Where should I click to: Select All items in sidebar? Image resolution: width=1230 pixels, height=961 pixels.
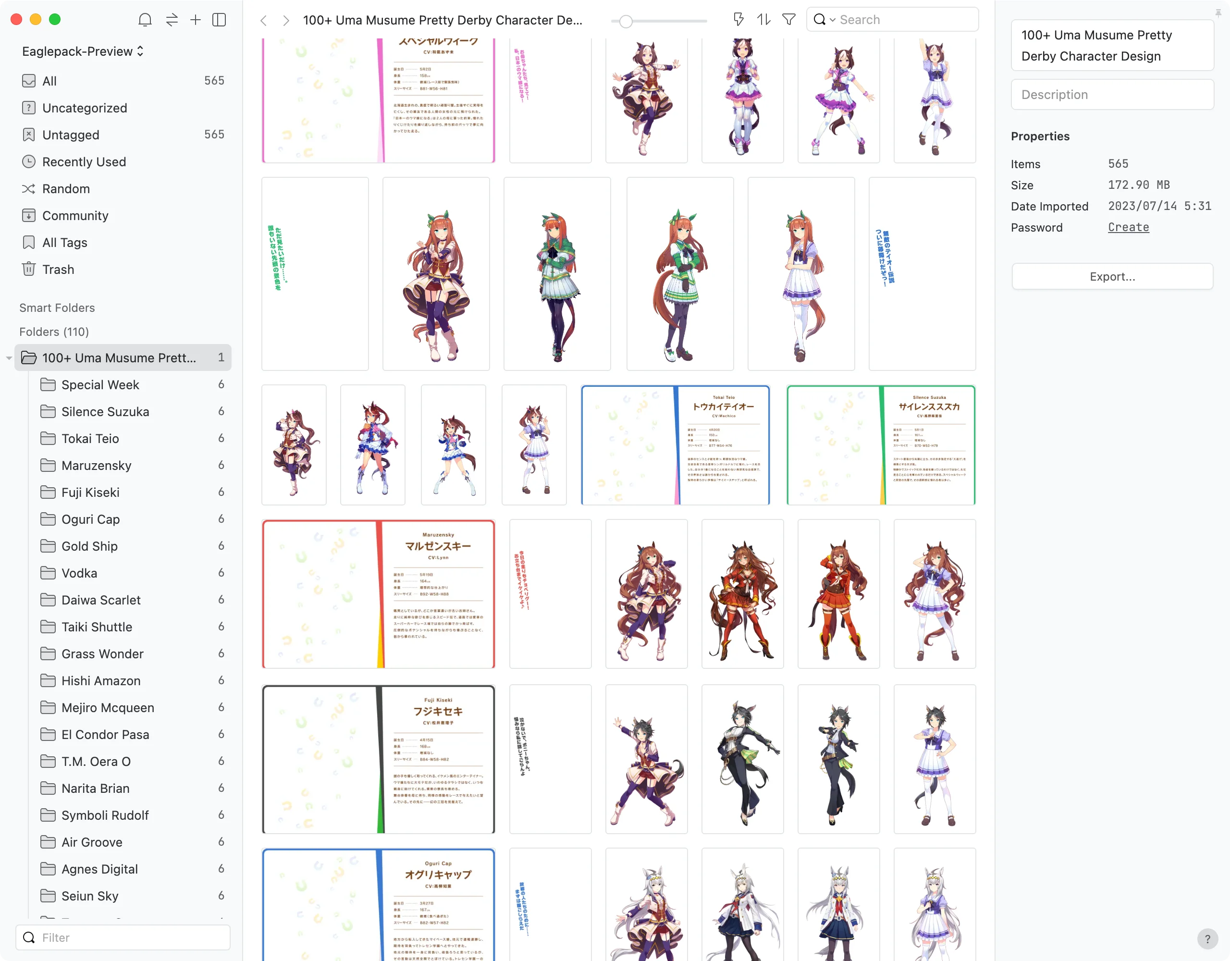pyautogui.click(x=123, y=81)
